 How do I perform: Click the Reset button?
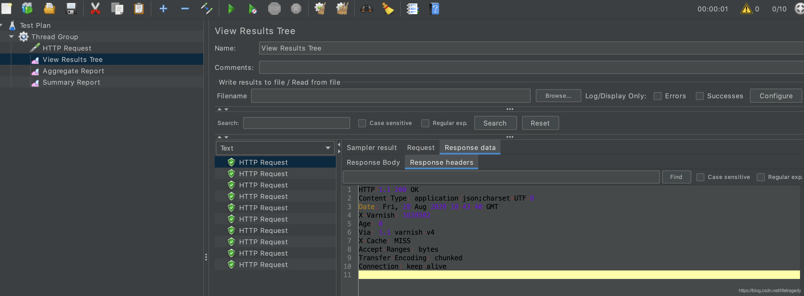[x=540, y=123]
